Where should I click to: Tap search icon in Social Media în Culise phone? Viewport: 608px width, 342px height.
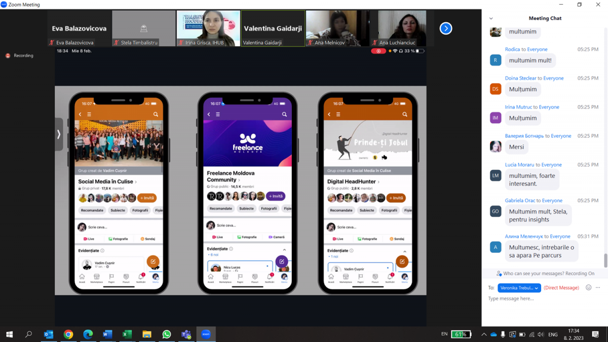tap(156, 115)
